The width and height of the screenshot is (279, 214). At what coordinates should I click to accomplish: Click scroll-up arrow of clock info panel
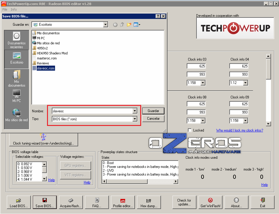click(x=268, y=56)
